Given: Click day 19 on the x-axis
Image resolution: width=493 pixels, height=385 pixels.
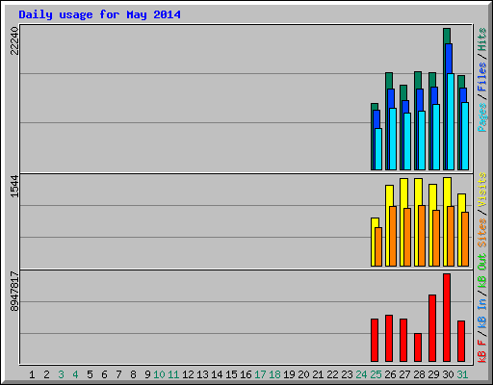Looking at the screenshot, I should [289, 374].
